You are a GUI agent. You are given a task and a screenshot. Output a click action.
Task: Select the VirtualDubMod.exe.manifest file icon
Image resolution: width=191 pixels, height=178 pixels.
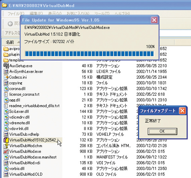(6, 157)
